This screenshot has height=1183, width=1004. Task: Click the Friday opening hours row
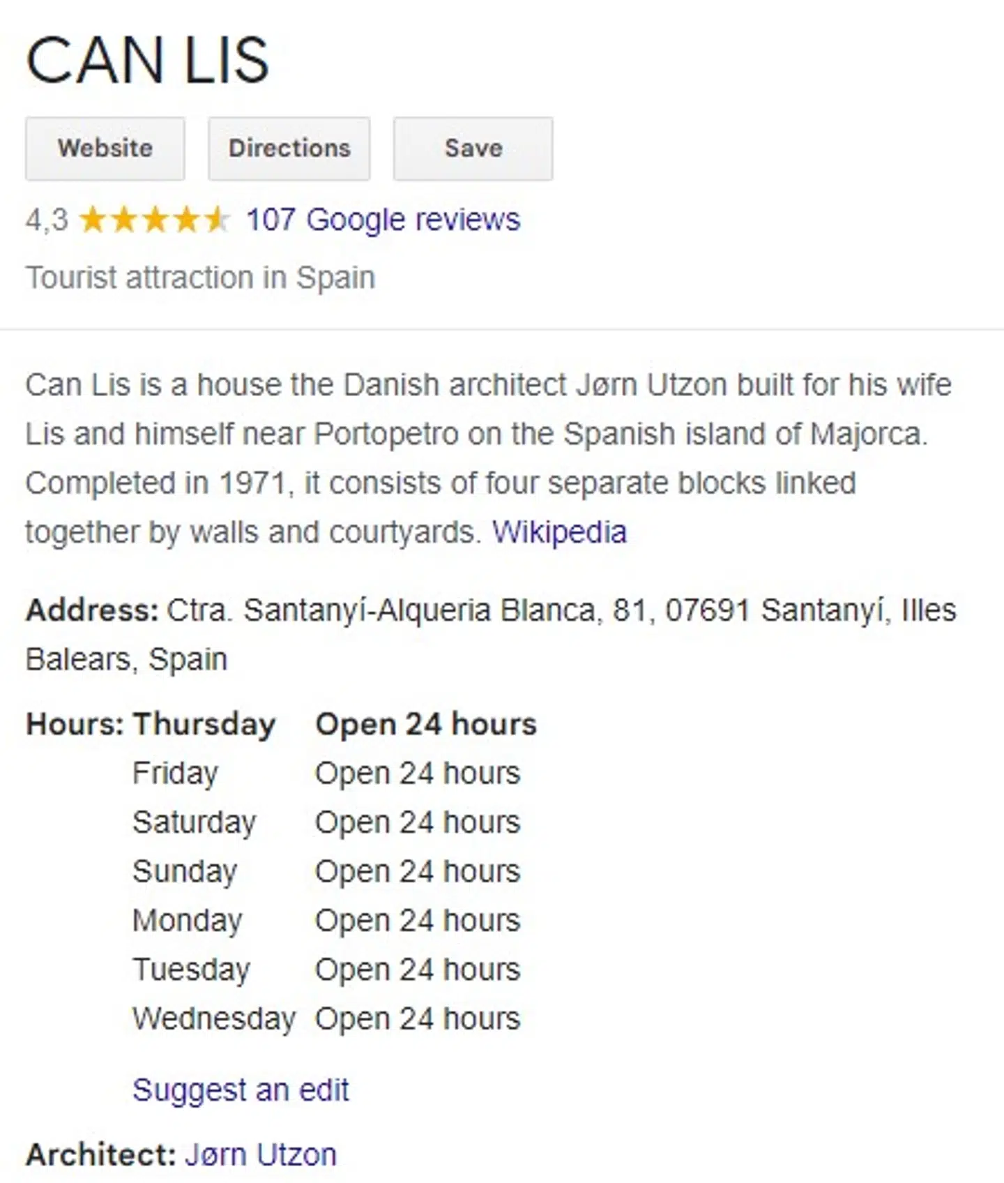(x=326, y=773)
